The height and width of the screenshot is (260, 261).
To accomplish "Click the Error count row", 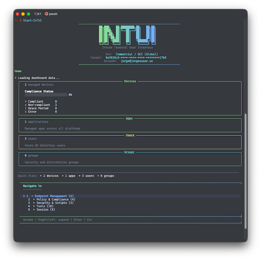I will point(41,112).
